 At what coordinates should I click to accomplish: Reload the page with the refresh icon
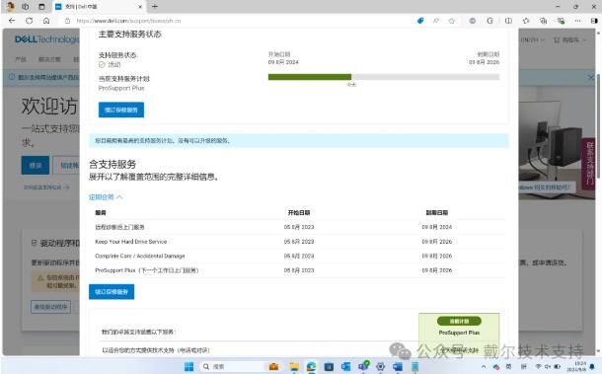30,21
